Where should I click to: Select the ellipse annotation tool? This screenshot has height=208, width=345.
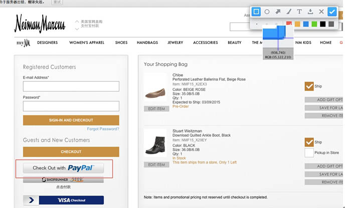(x=267, y=11)
